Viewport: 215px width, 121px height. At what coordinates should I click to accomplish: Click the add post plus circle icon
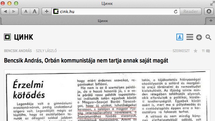(x=199, y=37)
